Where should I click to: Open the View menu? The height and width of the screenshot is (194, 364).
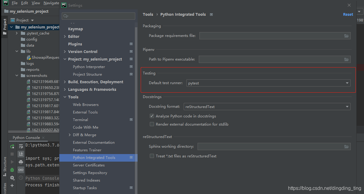click(36, 3)
